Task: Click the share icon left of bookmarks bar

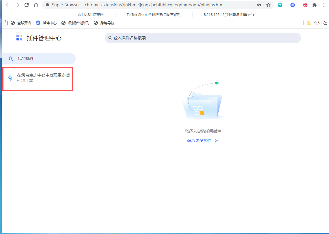Action: pyautogui.click(x=5, y=23)
